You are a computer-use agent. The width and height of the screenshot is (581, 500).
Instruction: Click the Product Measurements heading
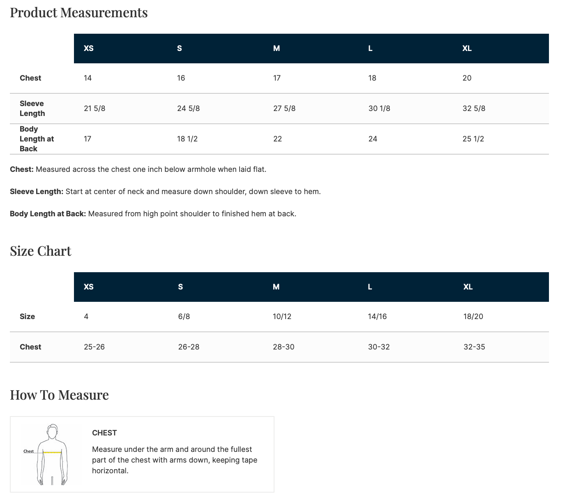pos(78,13)
